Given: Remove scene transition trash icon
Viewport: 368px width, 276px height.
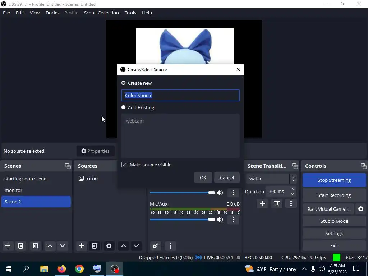Looking at the screenshot, I should (x=277, y=203).
